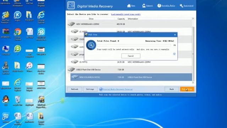This screenshot has height=128, width=227.
Task: Open the VMware Workstation desktop shortcut
Action: 17,3
